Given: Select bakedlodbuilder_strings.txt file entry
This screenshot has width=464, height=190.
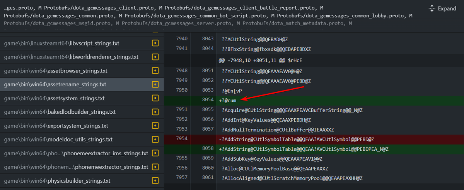Looking at the screenshot, I should tap(82, 112).
